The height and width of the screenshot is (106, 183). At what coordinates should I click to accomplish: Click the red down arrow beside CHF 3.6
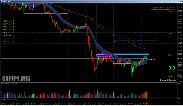(13, 36)
